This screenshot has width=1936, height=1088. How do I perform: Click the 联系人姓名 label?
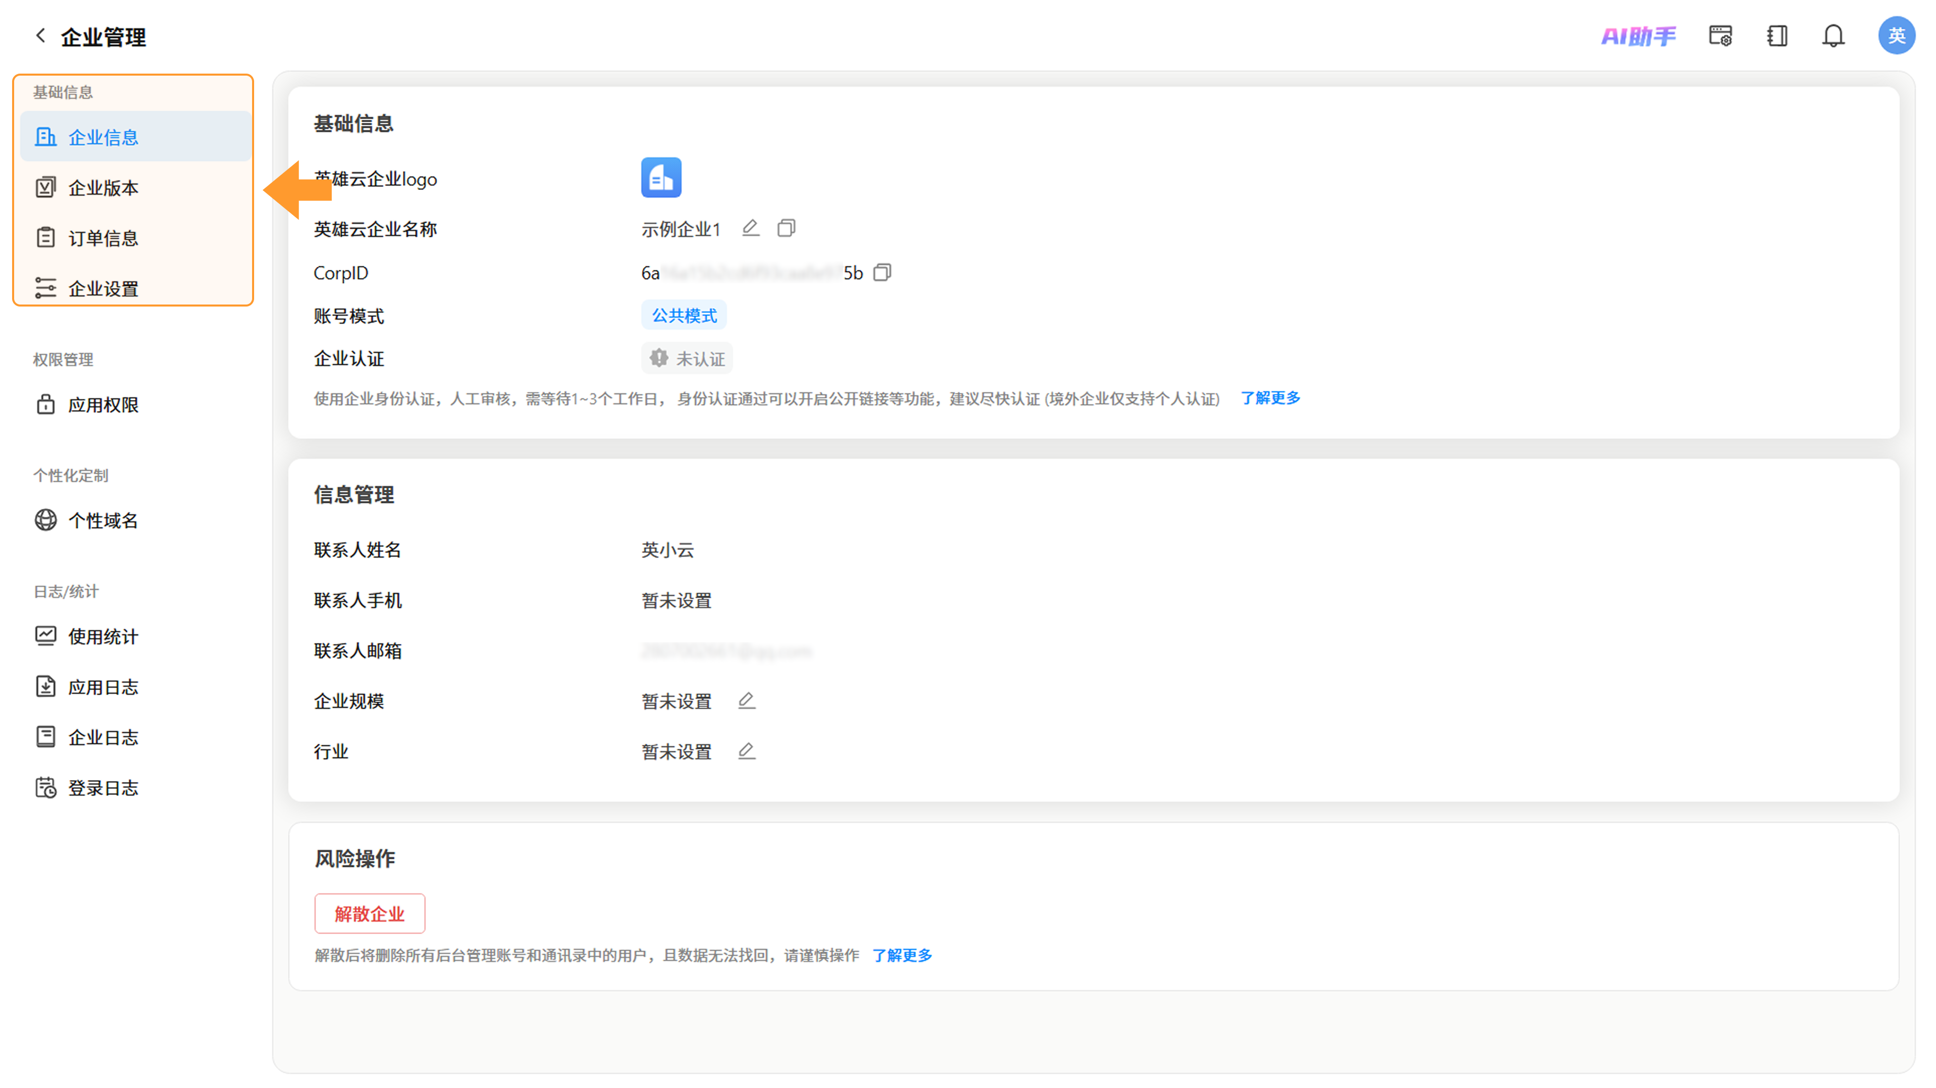358,549
